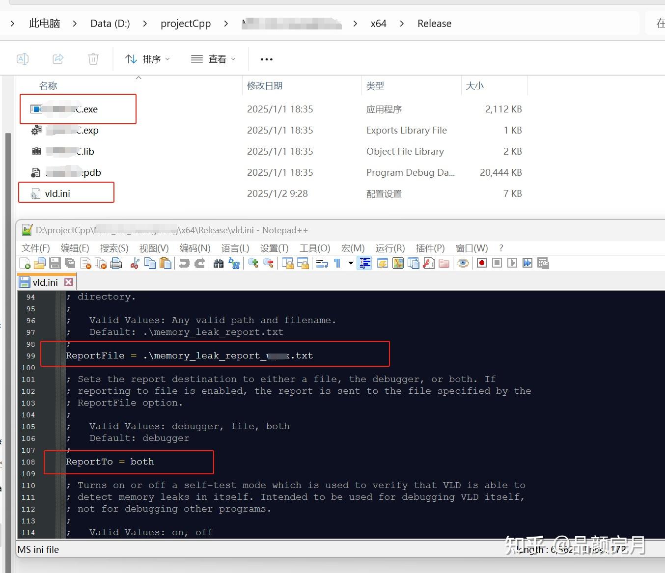The image size is (665, 573).
Task: Play back the recorded macro
Action: (x=512, y=263)
